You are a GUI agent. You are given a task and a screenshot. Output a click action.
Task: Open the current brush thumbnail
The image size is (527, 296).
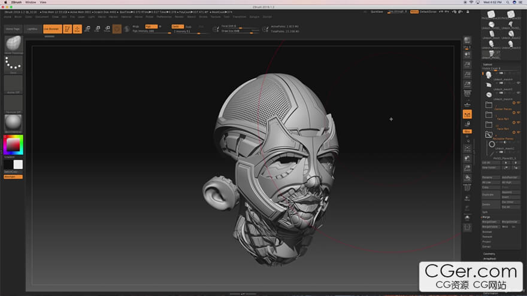click(13, 44)
